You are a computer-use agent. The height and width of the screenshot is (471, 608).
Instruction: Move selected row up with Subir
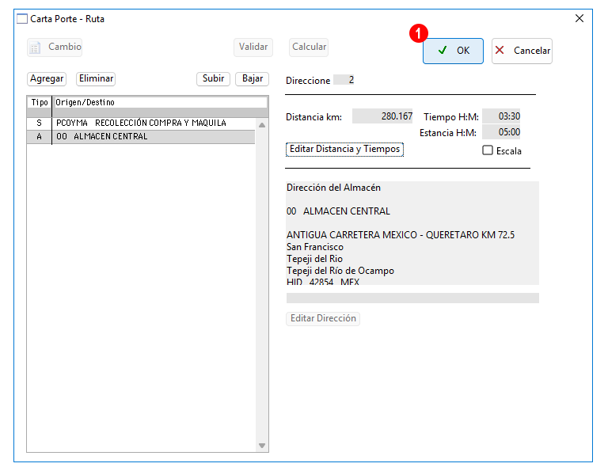click(213, 78)
